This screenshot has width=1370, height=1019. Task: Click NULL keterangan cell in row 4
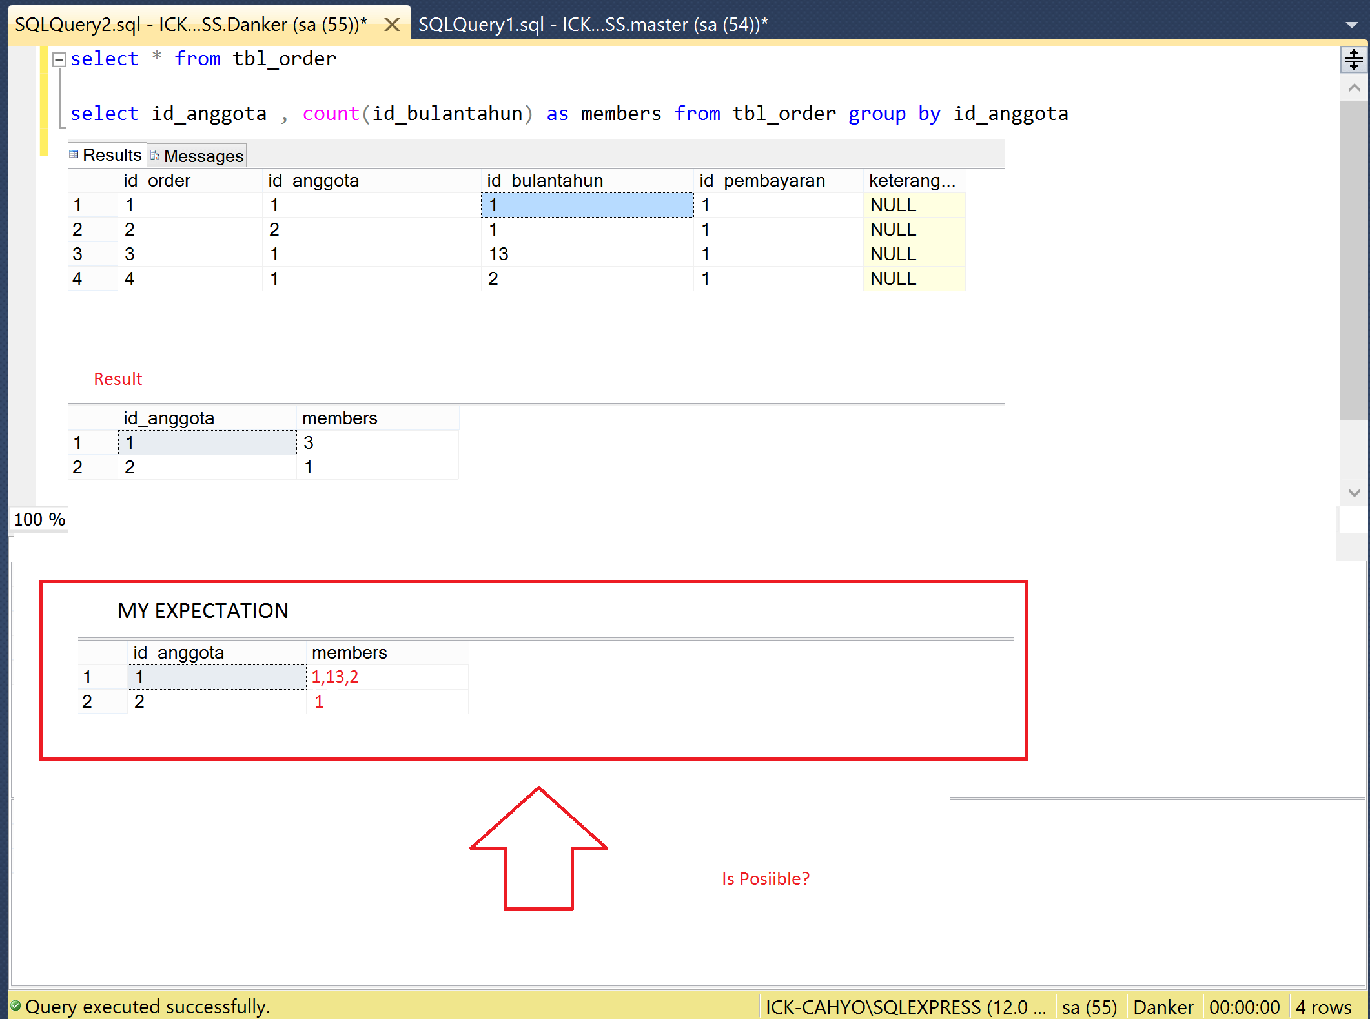pyautogui.click(x=894, y=279)
